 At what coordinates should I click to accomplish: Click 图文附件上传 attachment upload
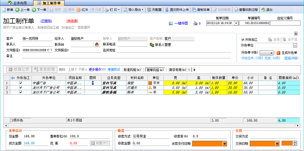[x=177, y=10]
